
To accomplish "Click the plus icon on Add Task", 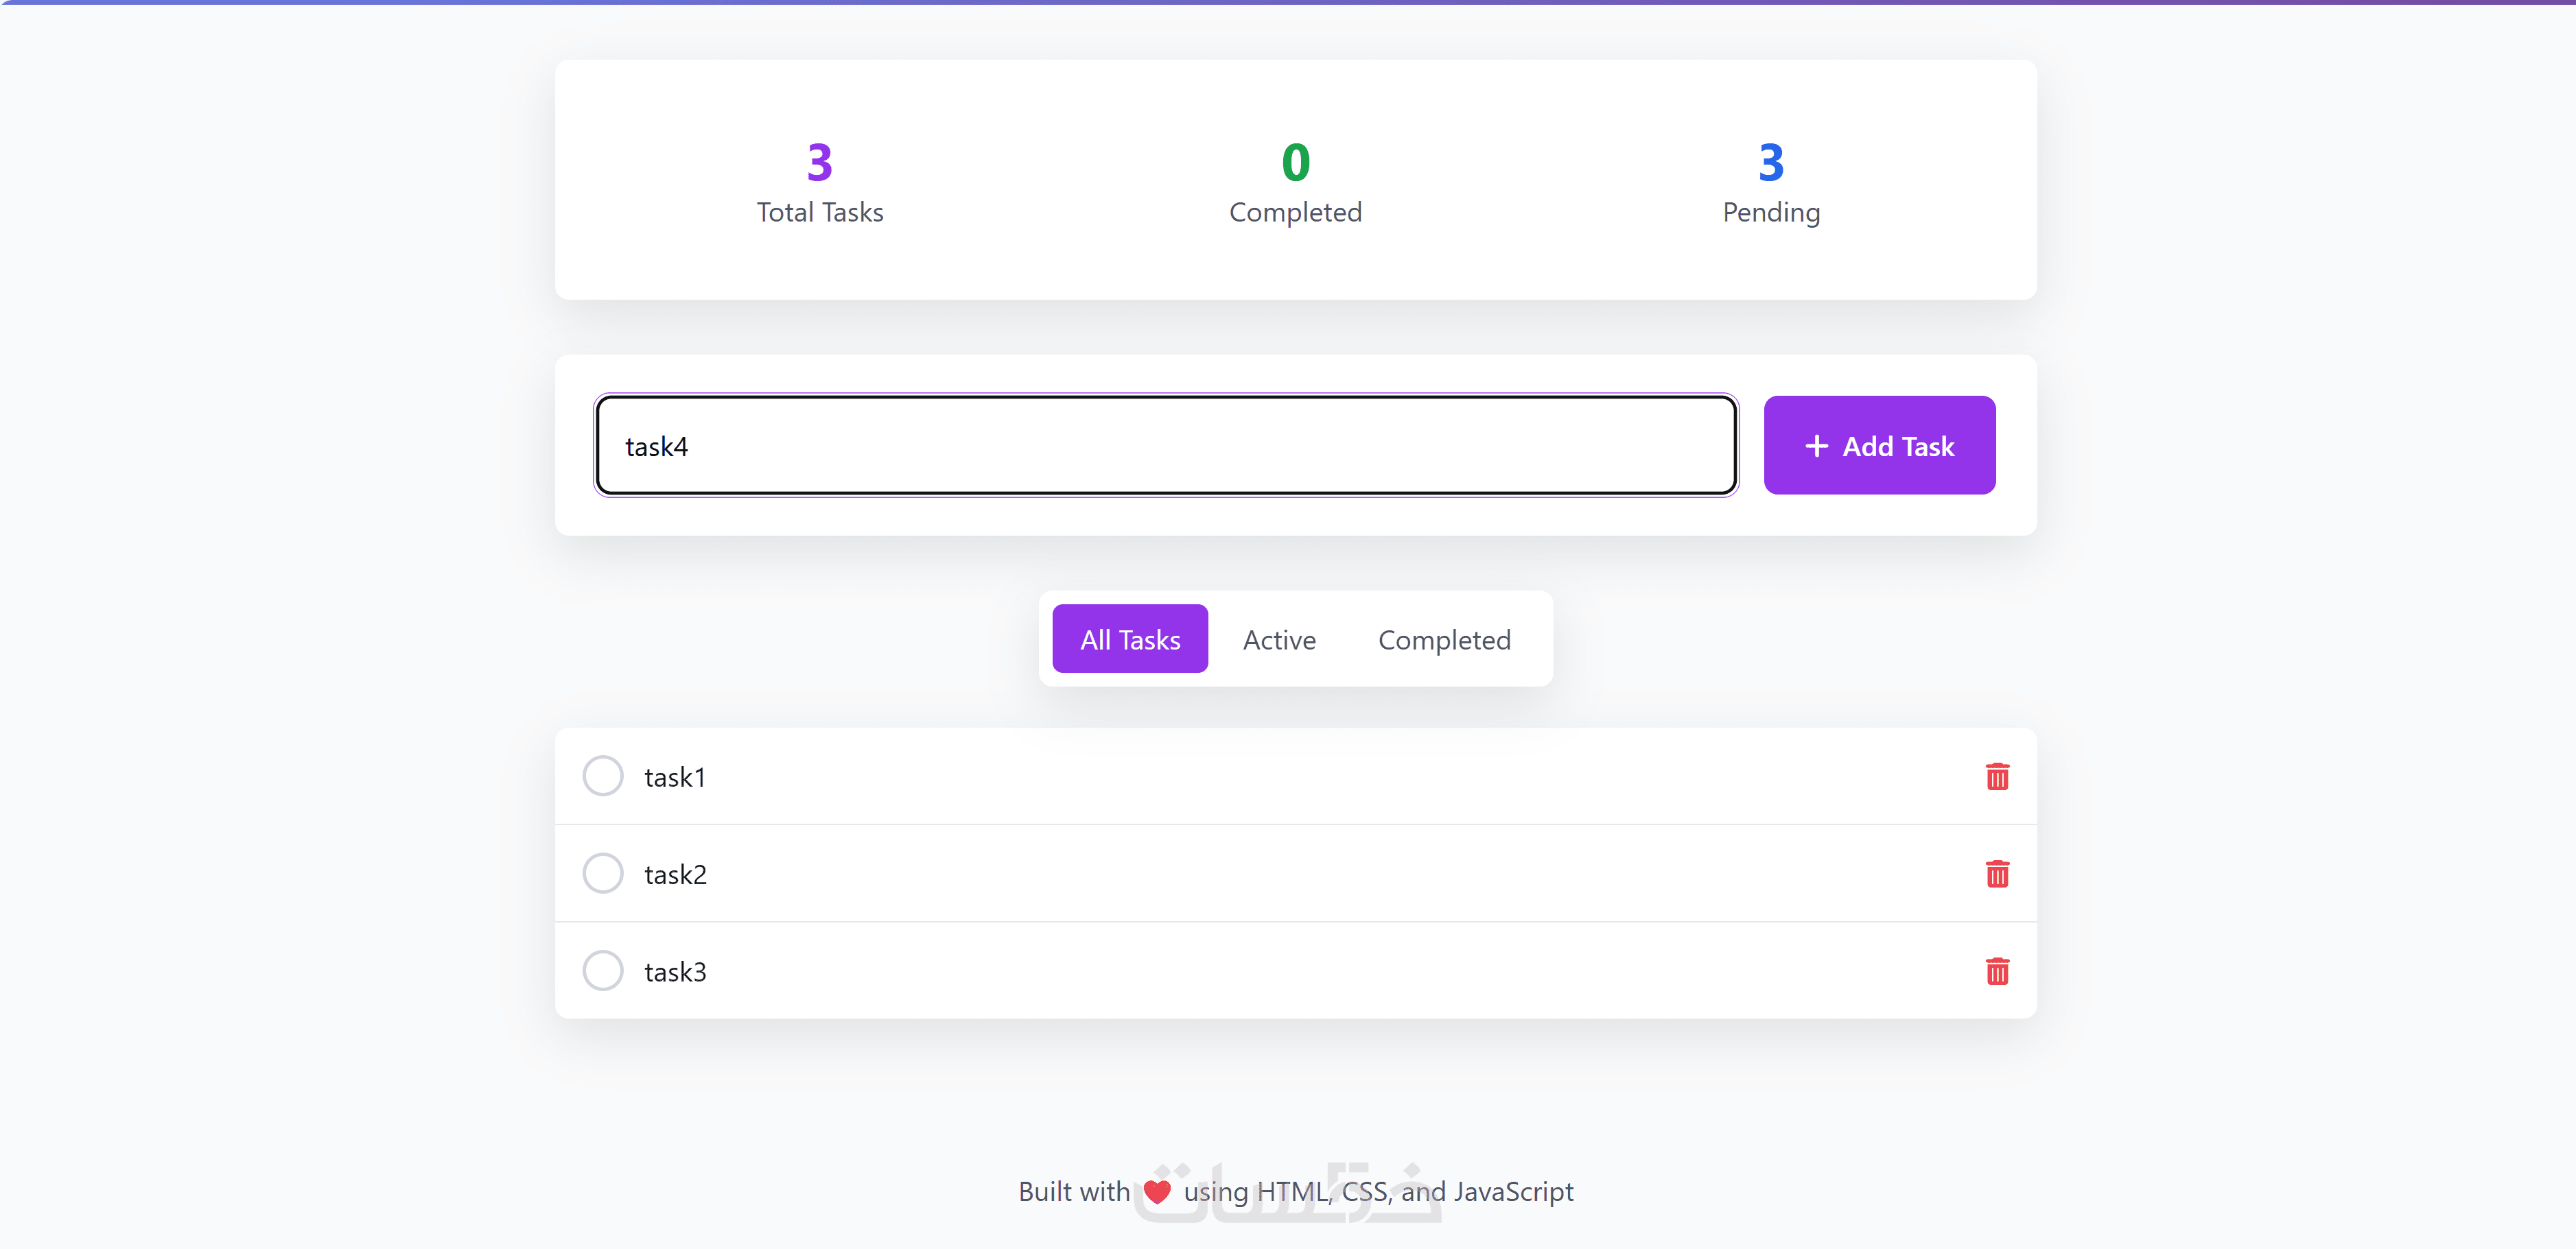I will click(x=1816, y=446).
